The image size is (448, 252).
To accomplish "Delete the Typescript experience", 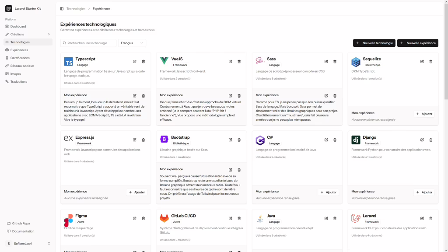I will pyautogui.click(x=143, y=96).
